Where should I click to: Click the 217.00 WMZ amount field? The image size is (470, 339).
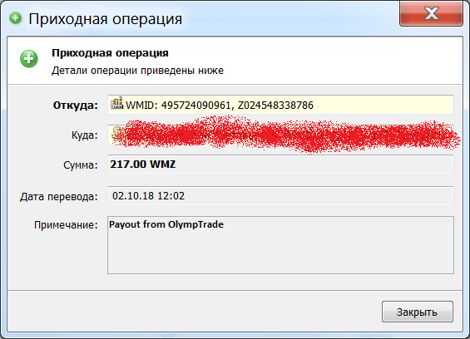(x=280, y=165)
